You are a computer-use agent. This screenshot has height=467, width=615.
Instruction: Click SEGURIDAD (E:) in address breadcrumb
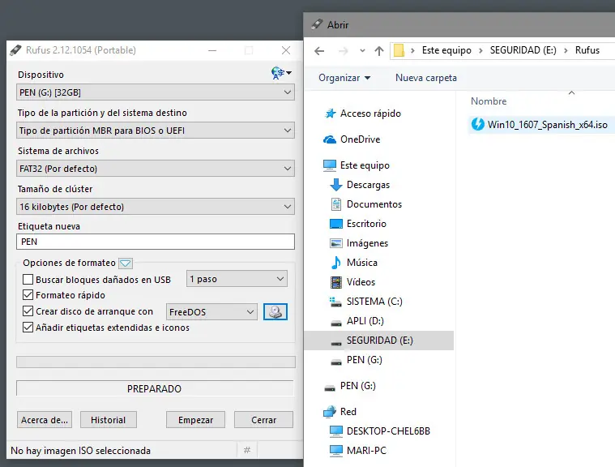tap(523, 50)
